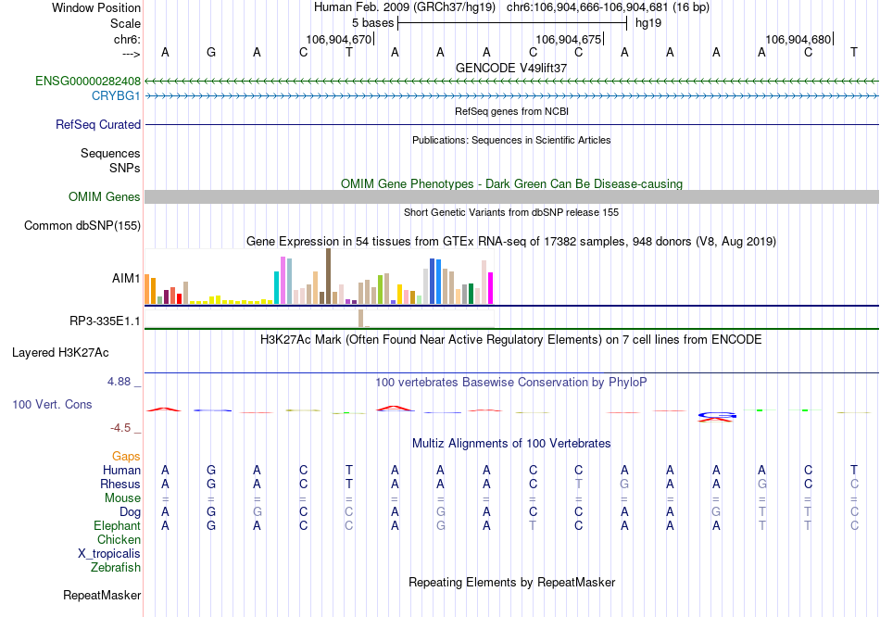The height and width of the screenshot is (617, 880).
Task: Open the 100 Vert. Cons track label
Action: pyautogui.click(x=52, y=404)
